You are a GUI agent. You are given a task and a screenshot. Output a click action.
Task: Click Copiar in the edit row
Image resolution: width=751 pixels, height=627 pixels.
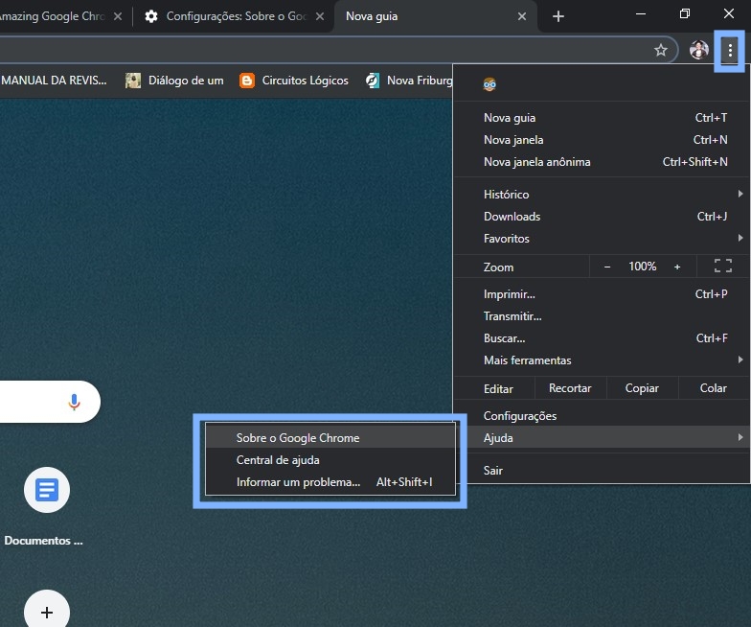pyautogui.click(x=642, y=388)
